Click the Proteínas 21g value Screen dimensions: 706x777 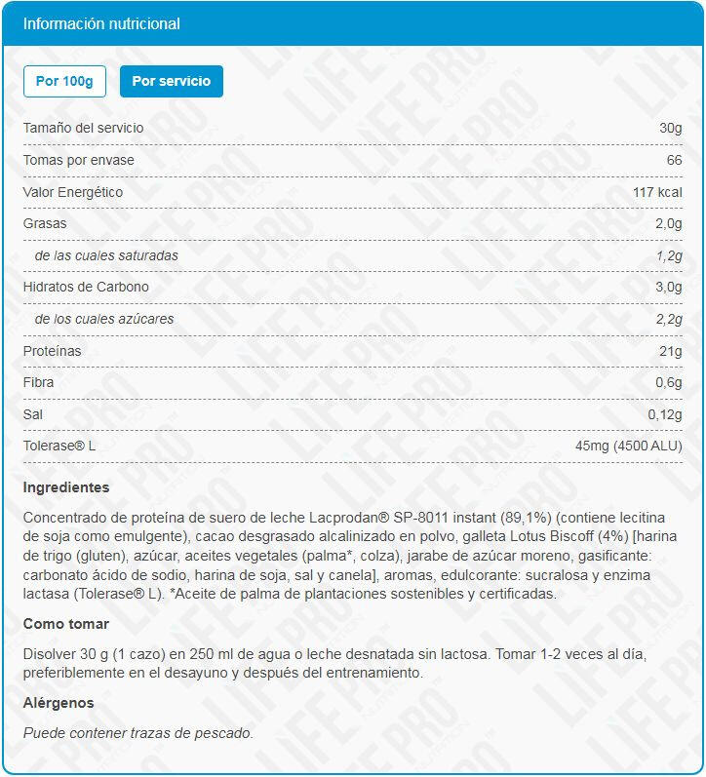tap(670, 351)
